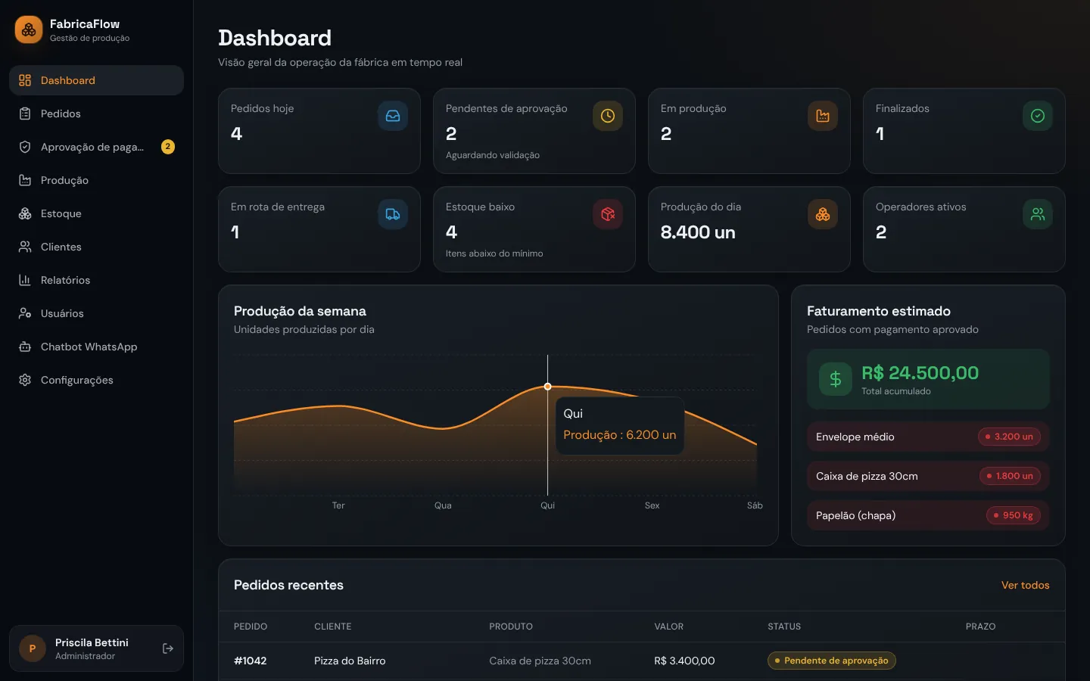Click the logout icon beside Priscila Bettini
Screen dimensions: 1090x681
pos(168,648)
